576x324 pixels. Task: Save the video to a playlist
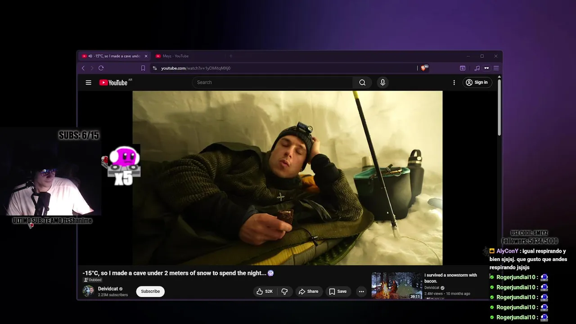coord(337,292)
